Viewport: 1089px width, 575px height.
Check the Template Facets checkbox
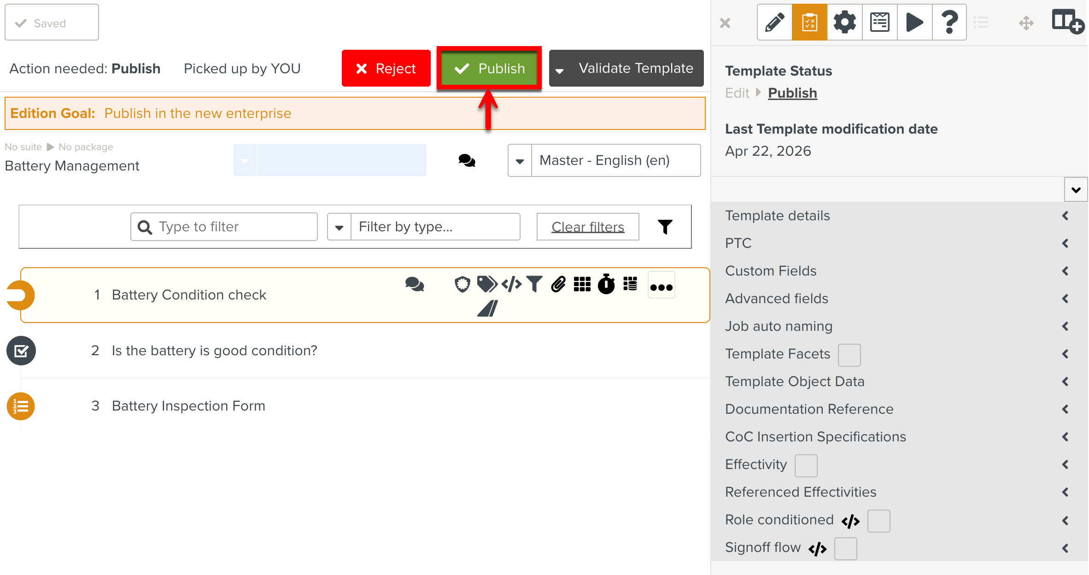pyautogui.click(x=849, y=355)
